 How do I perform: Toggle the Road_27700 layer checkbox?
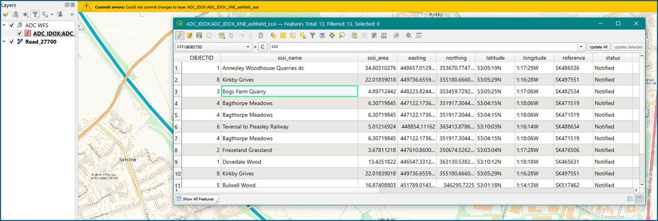pyautogui.click(x=12, y=42)
